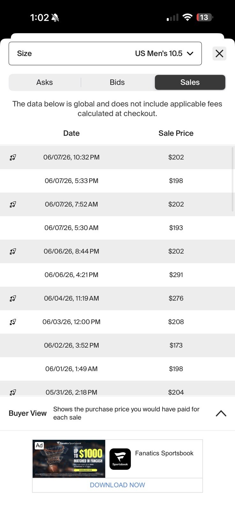235x511 pixels.
Task: Tap the Buyer View label
Action: (27, 413)
